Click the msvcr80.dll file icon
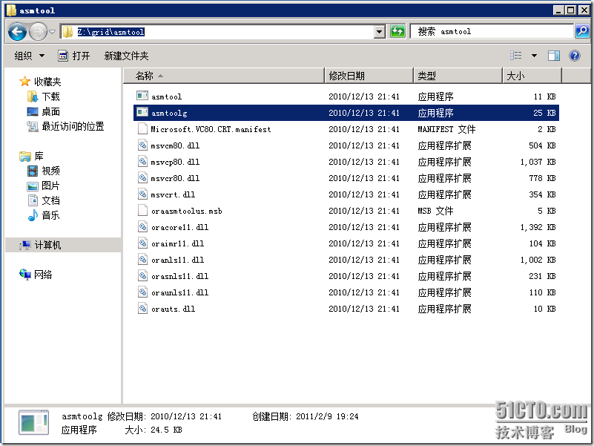Image resolution: width=594 pixels, height=446 pixels. [142, 177]
